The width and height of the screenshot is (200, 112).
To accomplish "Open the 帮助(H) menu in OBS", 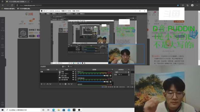I will [x=82, y=14].
